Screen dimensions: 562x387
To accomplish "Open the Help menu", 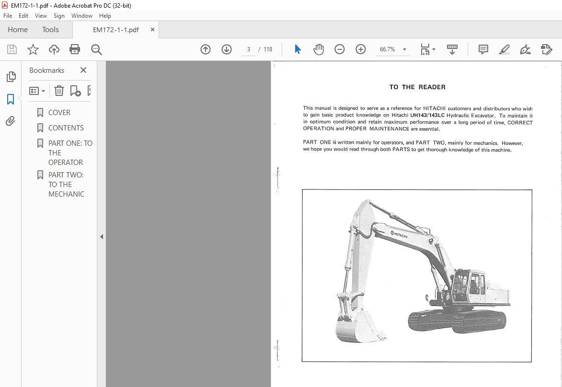I will pyautogui.click(x=105, y=16).
